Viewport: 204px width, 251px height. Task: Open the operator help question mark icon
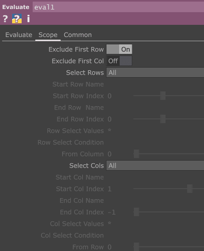(5, 18)
